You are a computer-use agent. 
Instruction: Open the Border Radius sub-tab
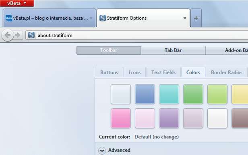coord(227,72)
